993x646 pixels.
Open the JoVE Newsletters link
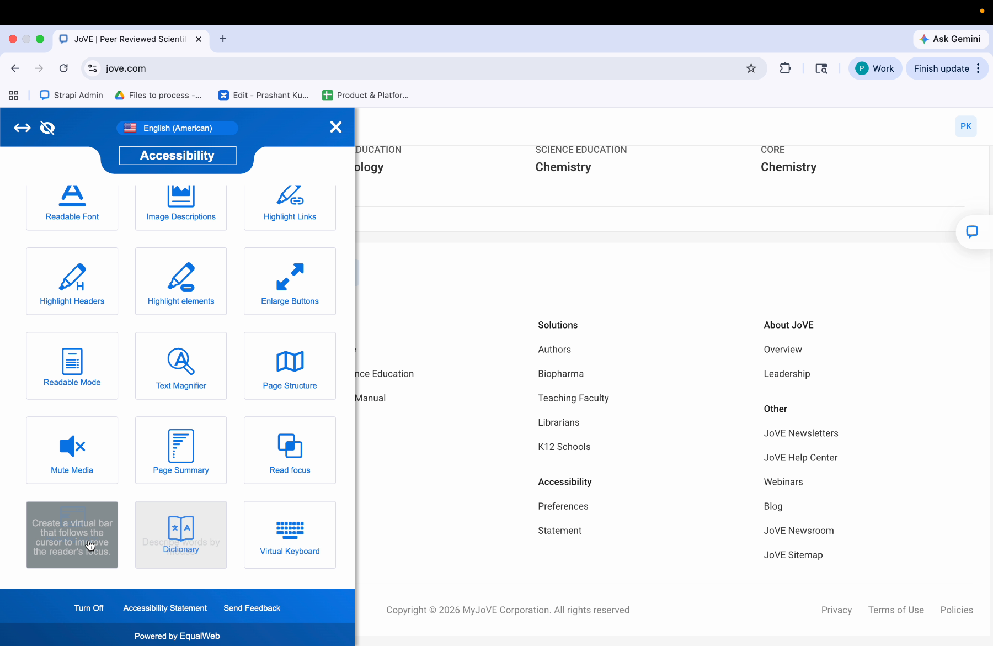800,433
